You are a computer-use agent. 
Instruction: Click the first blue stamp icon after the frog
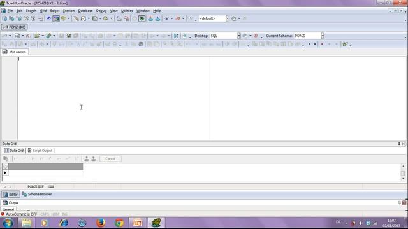[150, 18]
